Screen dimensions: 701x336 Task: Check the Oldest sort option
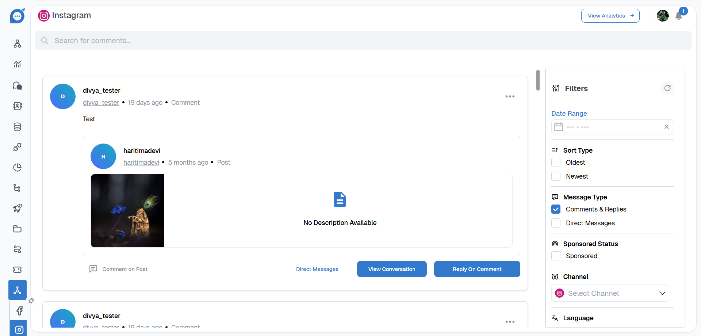point(556,163)
